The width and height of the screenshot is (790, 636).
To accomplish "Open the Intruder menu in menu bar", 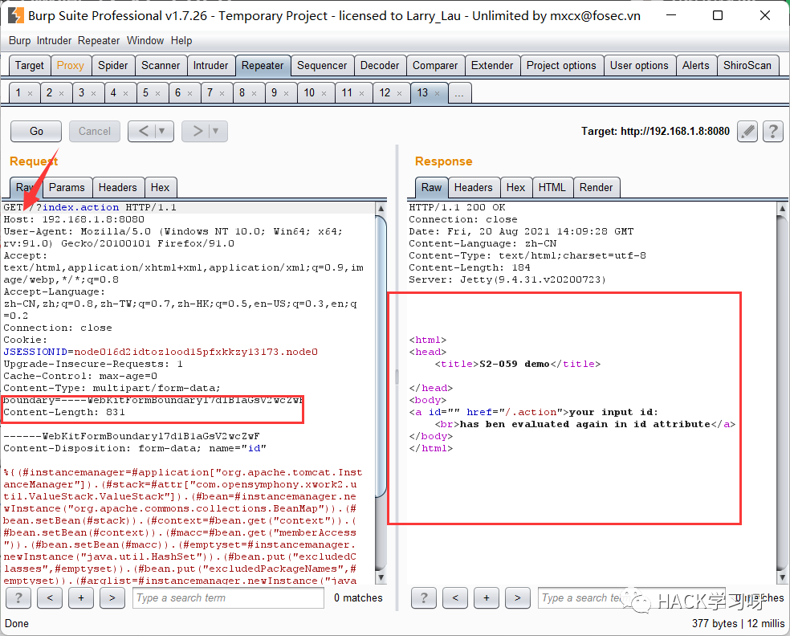I will pos(54,40).
